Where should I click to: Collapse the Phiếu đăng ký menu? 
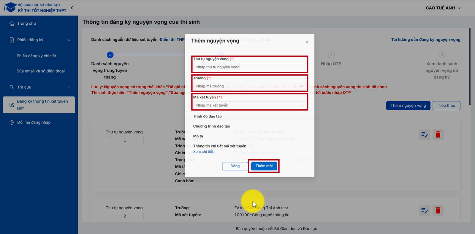69,40
